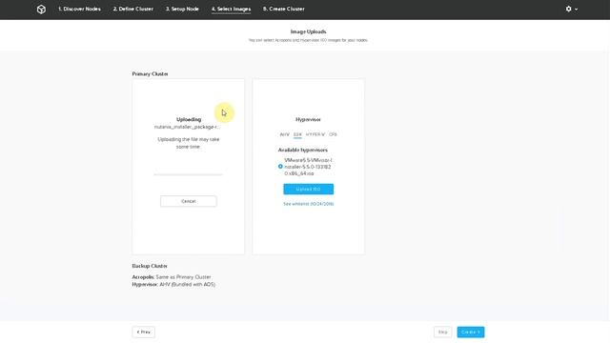Go to step 5. Create Cluster
Screen dimensions: 610x343
point(284,9)
